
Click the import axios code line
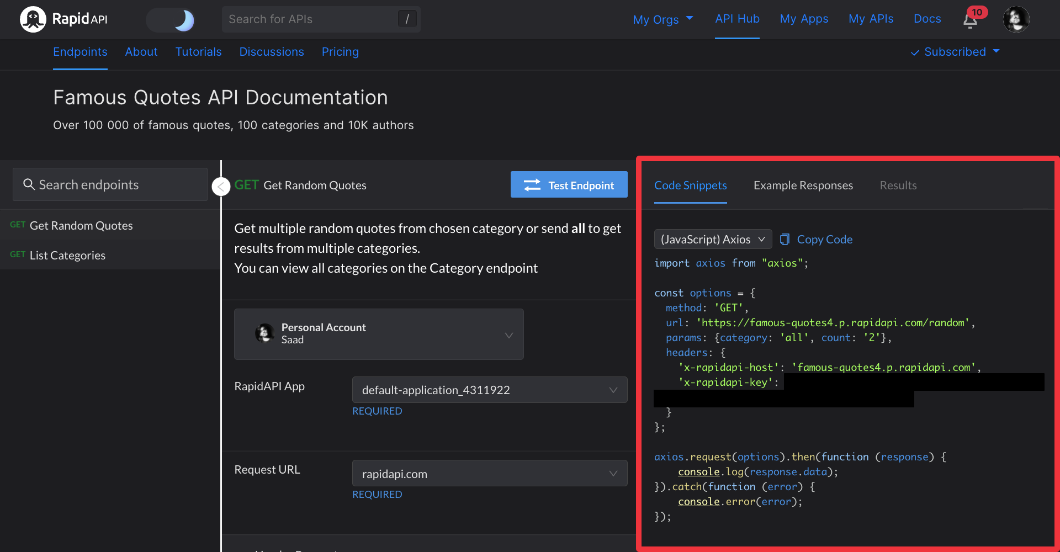click(731, 263)
